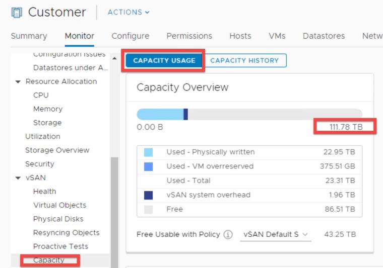Click the 0.00 B label under the bar
The height and width of the screenshot is (268, 383).
(150, 127)
